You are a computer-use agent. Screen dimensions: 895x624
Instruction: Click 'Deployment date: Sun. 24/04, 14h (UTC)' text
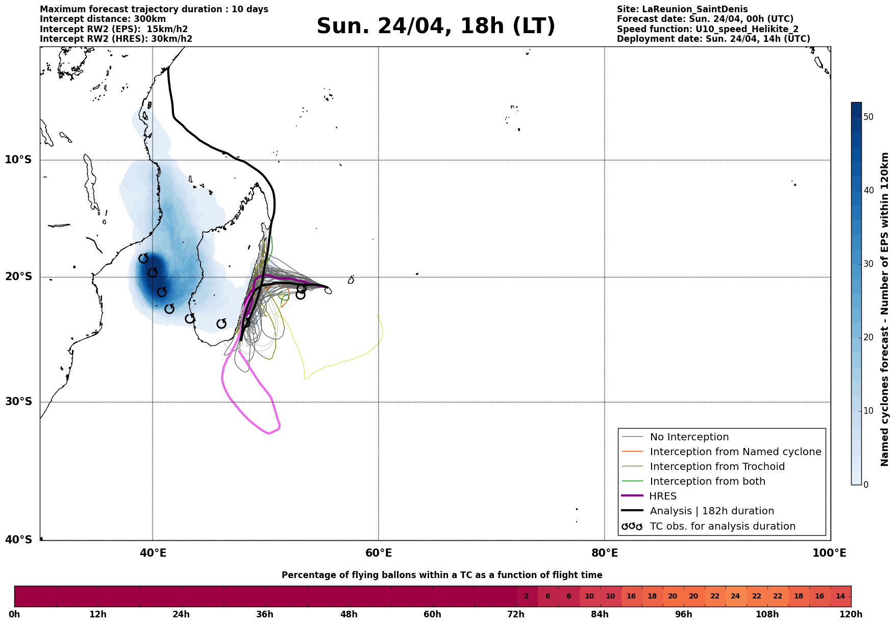coord(713,39)
